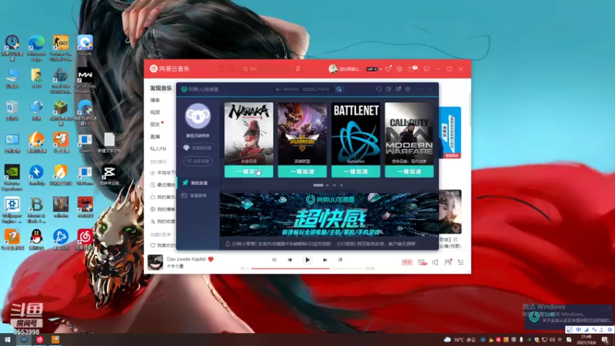The height and width of the screenshot is (346, 615).
Task: Click the NetEase Cloud Music taskbar icon
Action: [x=40, y=340]
